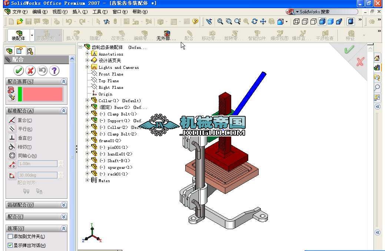Expand the 高级配合(D) section
This screenshot has width=385, height=251.
coord(64,205)
